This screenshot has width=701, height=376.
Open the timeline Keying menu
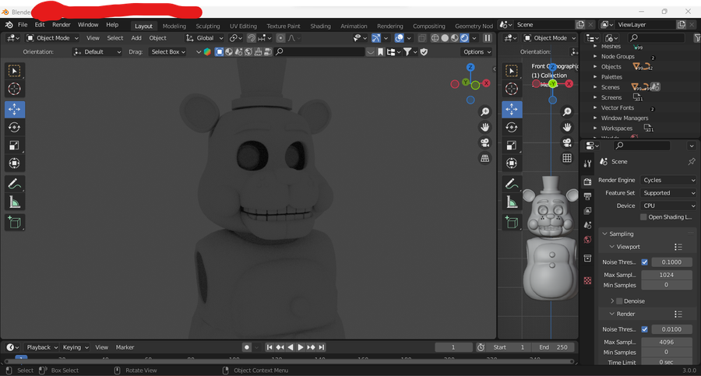tap(75, 347)
